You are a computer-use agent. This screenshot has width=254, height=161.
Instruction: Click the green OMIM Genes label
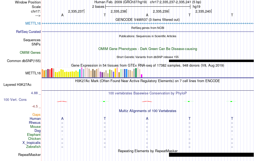pyautogui.click(x=30, y=52)
